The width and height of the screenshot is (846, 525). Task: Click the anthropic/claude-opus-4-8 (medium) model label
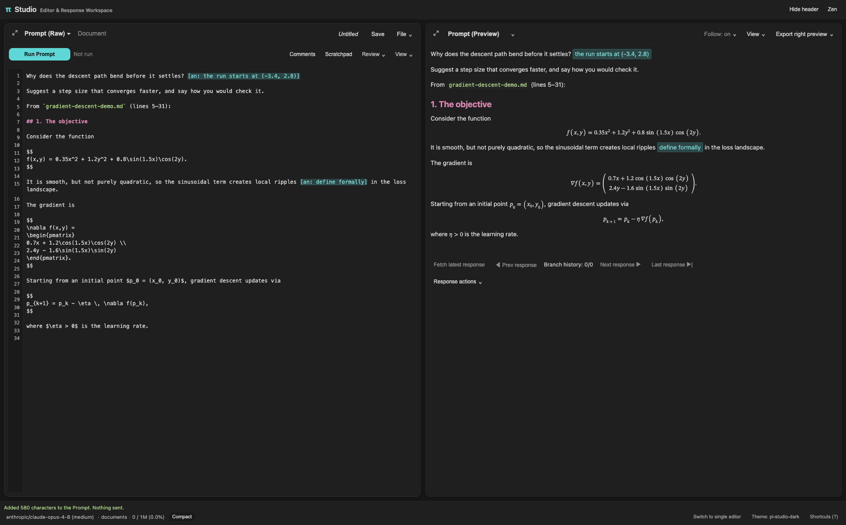point(50,517)
